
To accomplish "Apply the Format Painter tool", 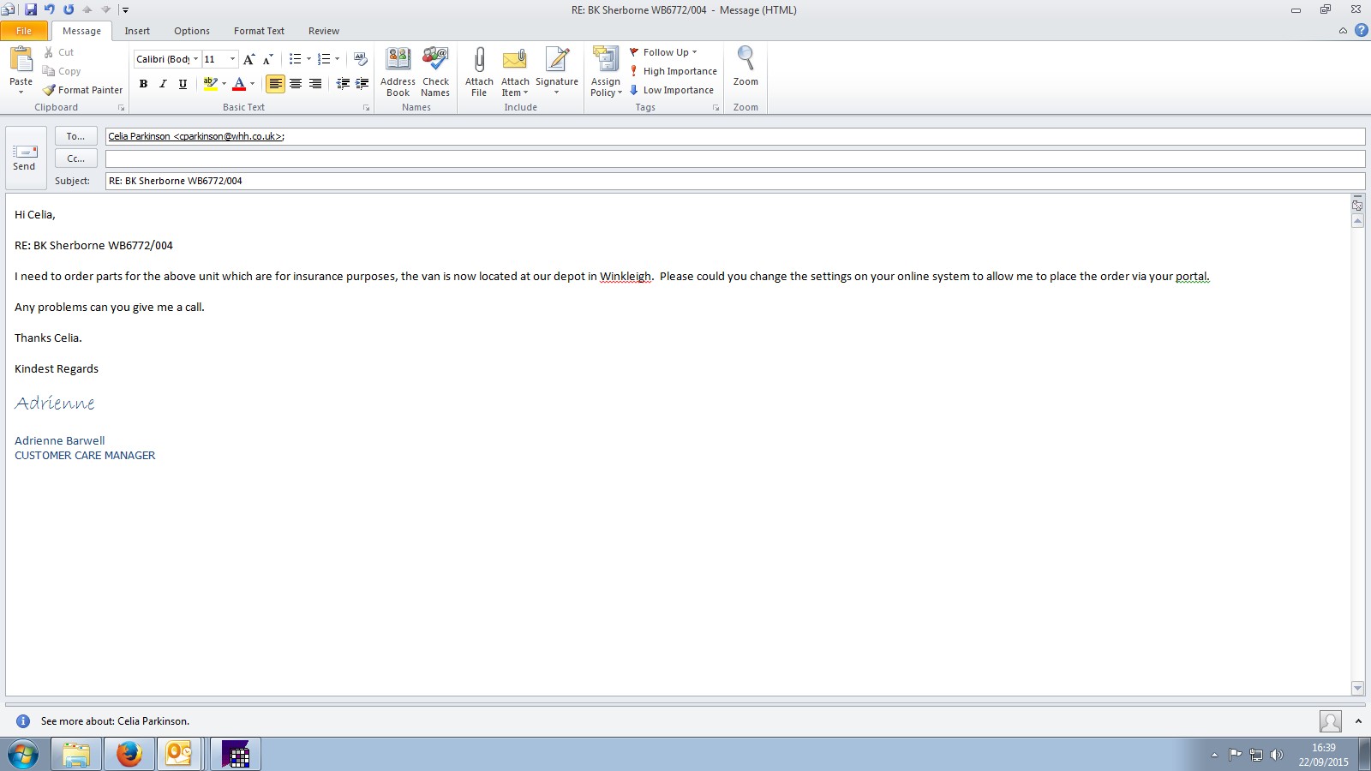I will click(83, 90).
